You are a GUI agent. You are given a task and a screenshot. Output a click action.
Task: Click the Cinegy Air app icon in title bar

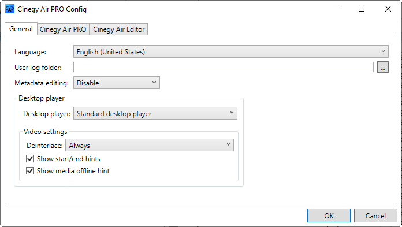(x=10, y=9)
